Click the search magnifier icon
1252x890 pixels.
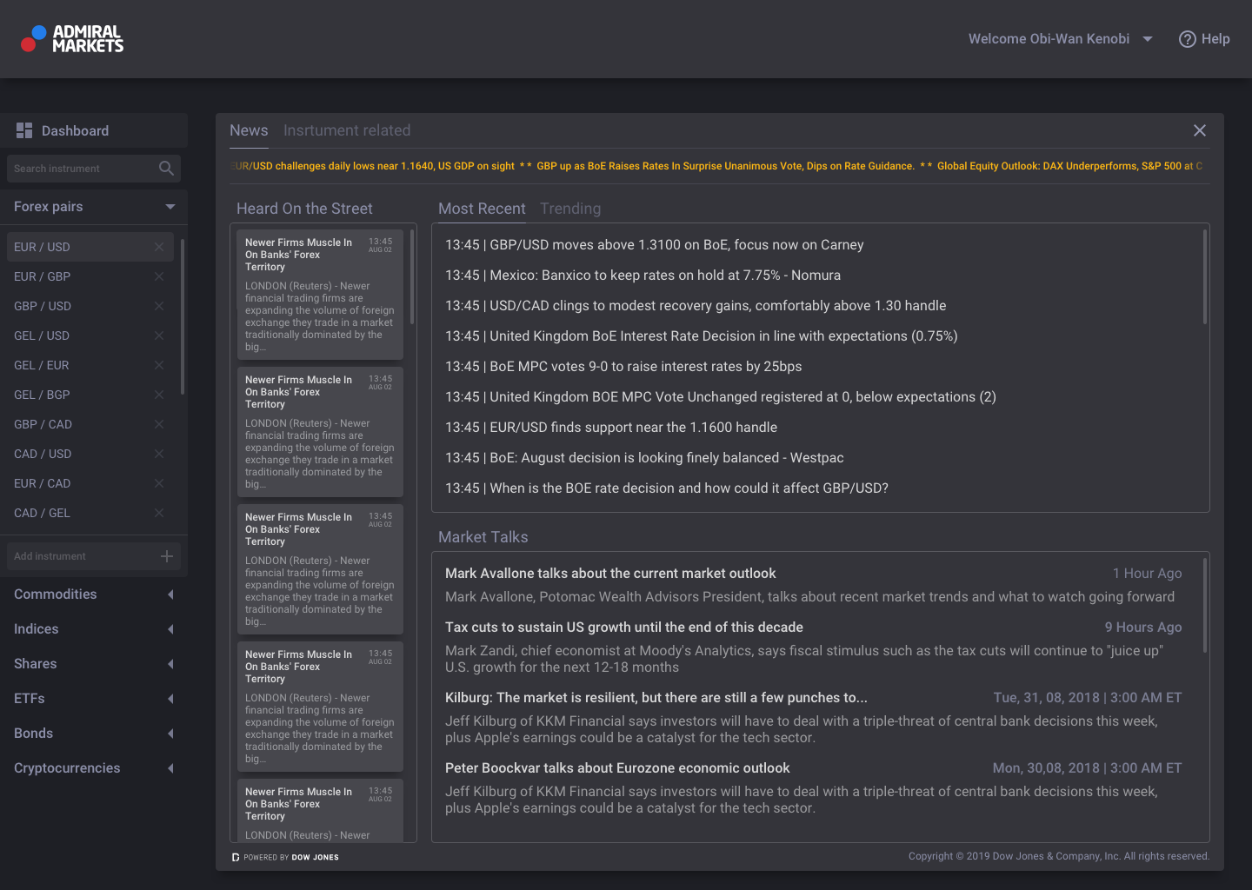click(167, 168)
